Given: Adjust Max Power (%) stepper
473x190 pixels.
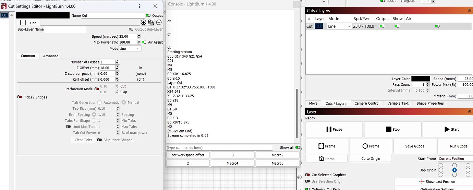Looking at the screenshot, I should [x=138, y=42].
